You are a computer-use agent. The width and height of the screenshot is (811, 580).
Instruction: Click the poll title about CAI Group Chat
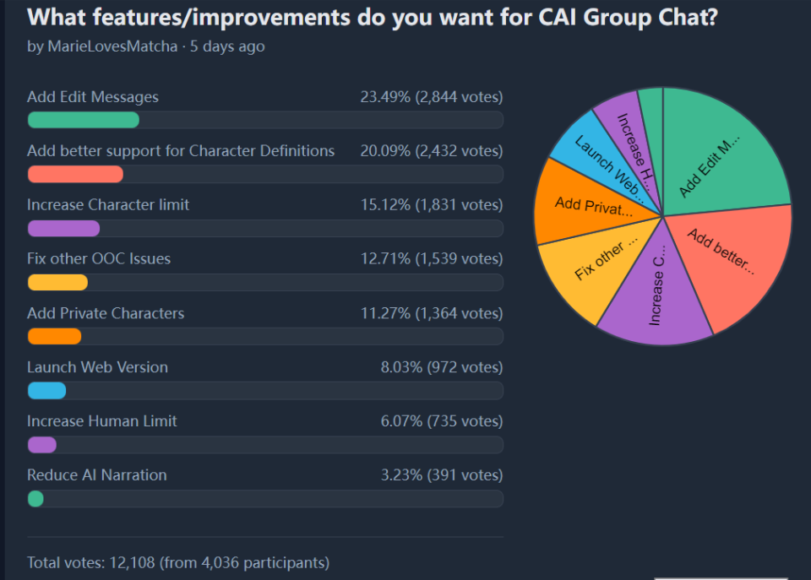click(x=373, y=17)
